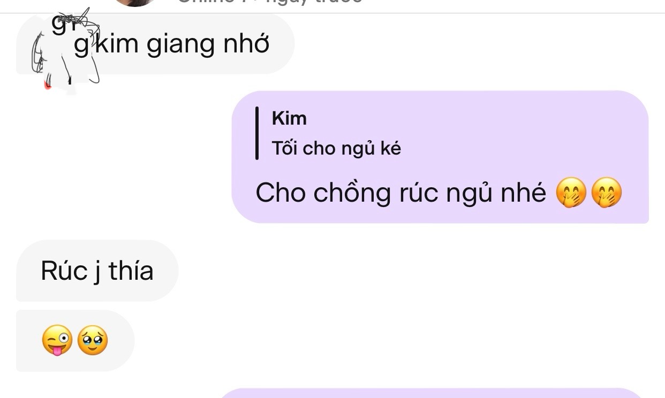This screenshot has height=398, width=665.
Task: Tap the vertical bar of quoted reply
Action: 258,133
